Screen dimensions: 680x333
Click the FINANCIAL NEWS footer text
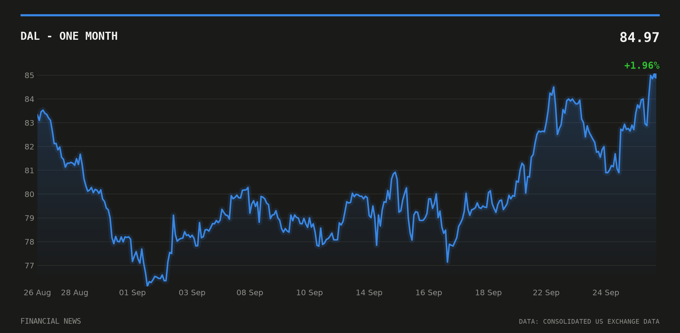pos(51,321)
